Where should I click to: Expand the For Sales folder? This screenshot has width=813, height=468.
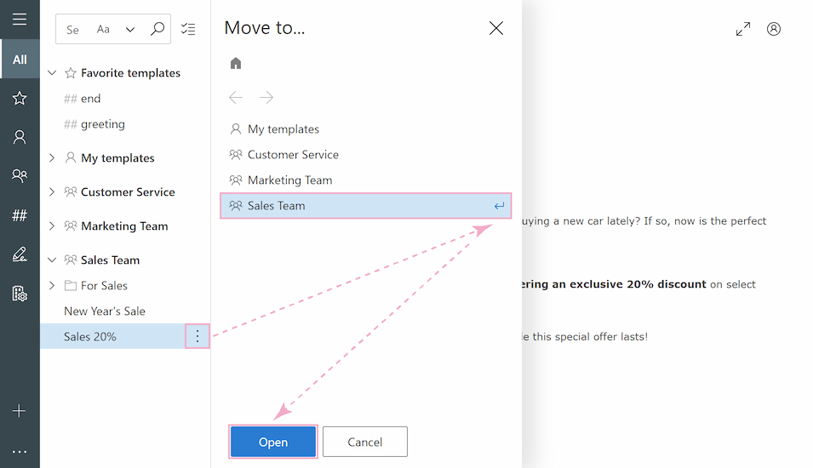tap(52, 285)
